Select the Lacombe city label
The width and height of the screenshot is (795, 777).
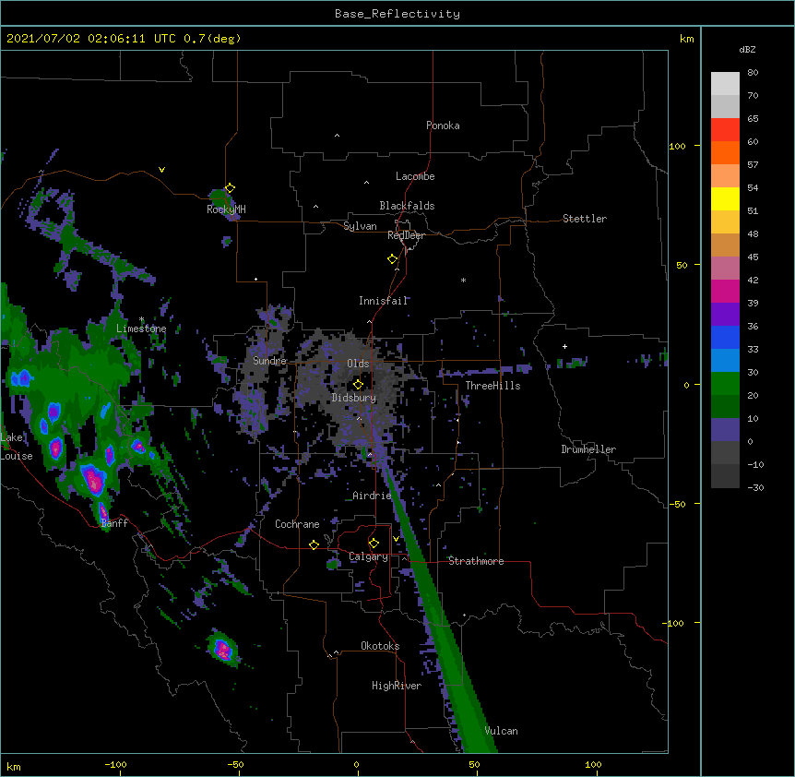415,176
